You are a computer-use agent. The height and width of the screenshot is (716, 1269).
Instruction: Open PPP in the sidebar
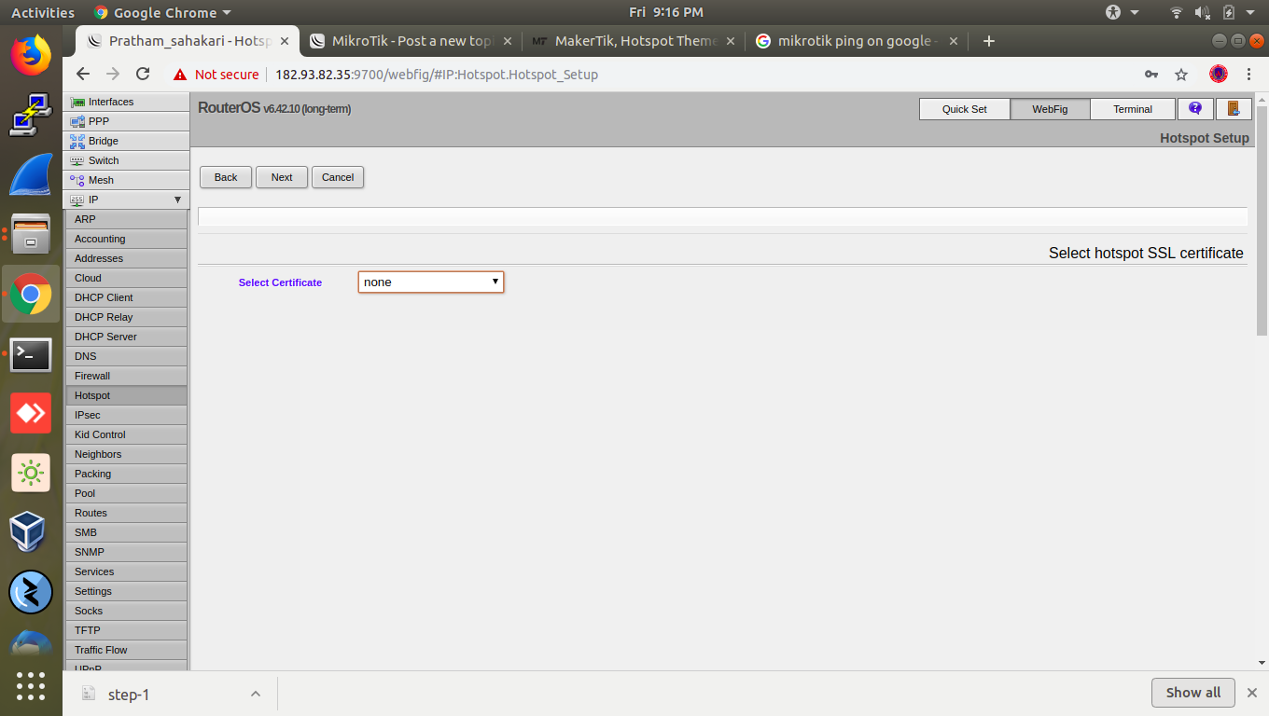126,121
